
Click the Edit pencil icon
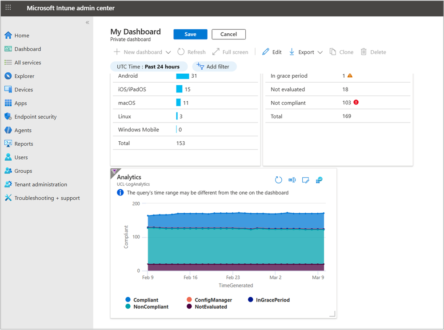click(266, 52)
